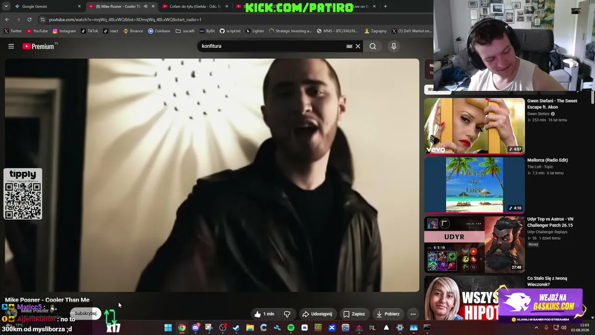Expand the socialfi bookmark folder
The width and height of the screenshot is (595, 335).
pos(185,31)
